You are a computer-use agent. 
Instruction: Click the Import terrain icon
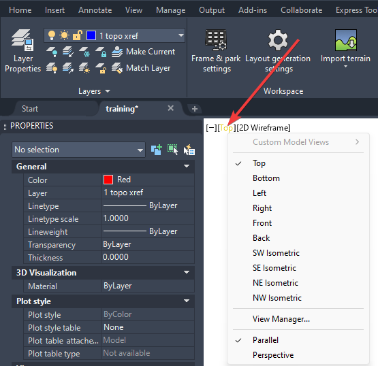[346, 40]
